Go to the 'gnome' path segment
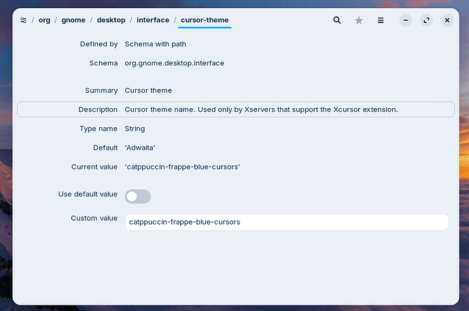The image size is (469, 311). coord(73,20)
